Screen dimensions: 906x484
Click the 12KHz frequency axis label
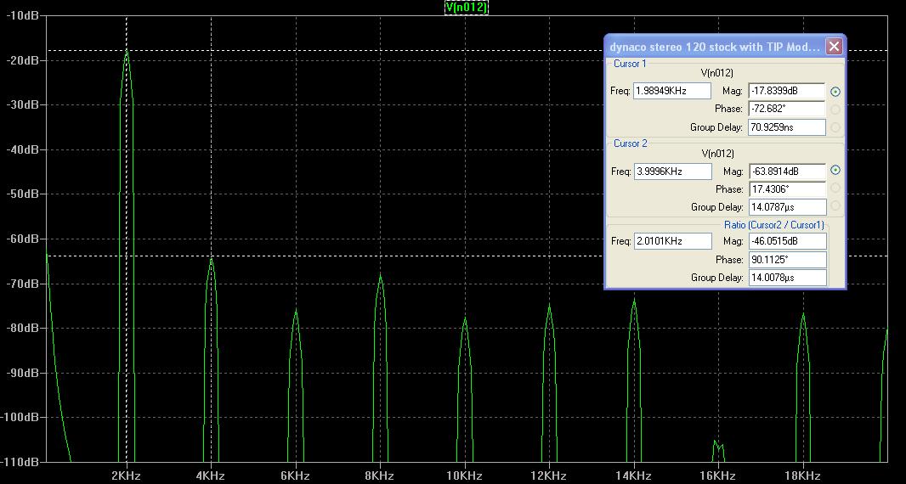point(548,476)
